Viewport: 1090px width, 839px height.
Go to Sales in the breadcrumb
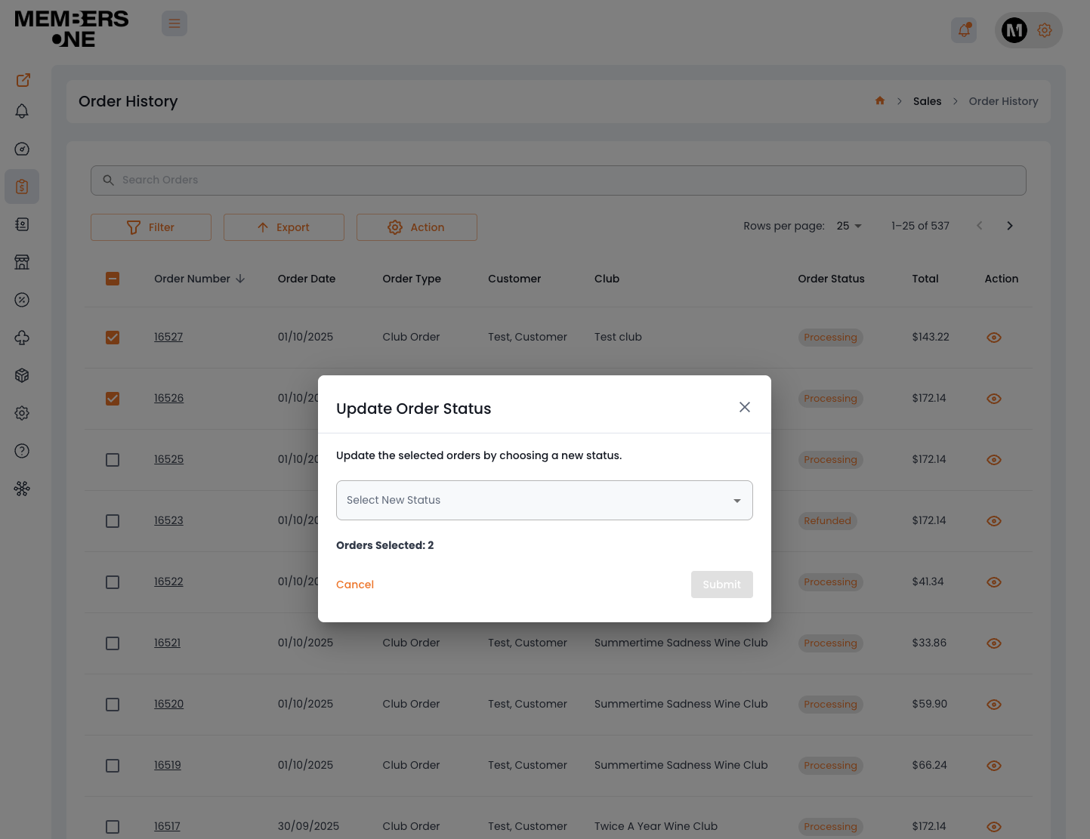(927, 101)
